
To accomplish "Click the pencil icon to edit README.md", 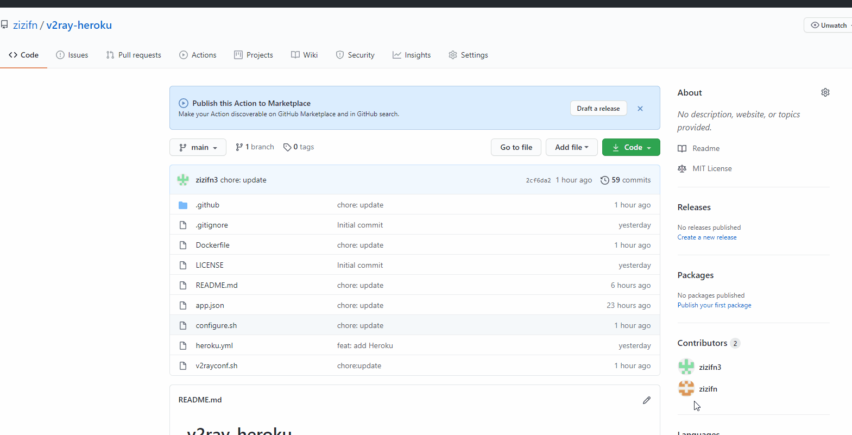I will tap(646, 400).
